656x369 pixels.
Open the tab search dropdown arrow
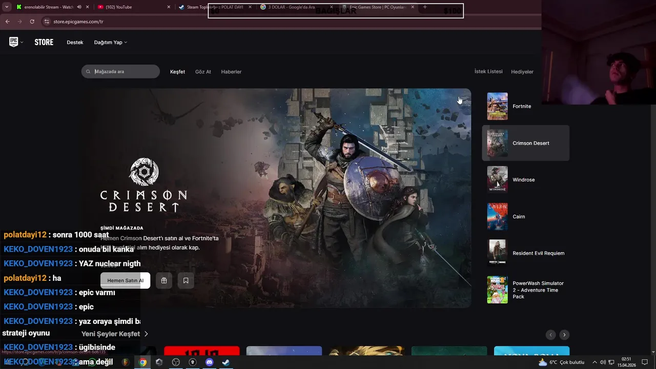click(7, 7)
